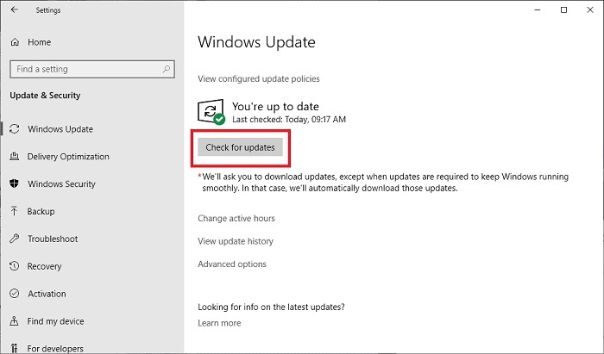Open Advanced options link
The width and height of the screenshot is (604, 354).
232,264
